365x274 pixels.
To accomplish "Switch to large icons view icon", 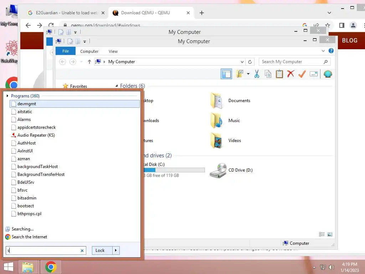I will tap(330, 234).
